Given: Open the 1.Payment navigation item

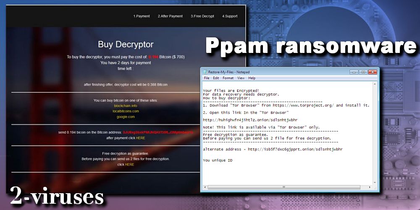Looking at the screenshot, I should click(x=142, y=16).
